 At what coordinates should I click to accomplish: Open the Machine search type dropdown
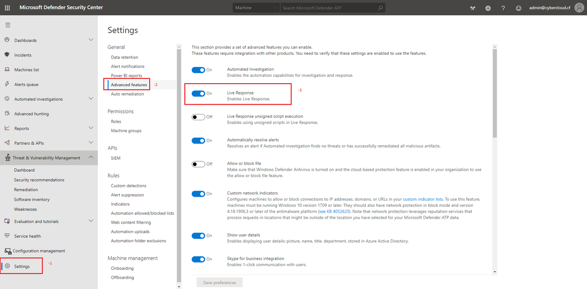click(256, 8)
